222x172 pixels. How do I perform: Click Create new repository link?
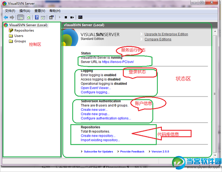(98, 136)
